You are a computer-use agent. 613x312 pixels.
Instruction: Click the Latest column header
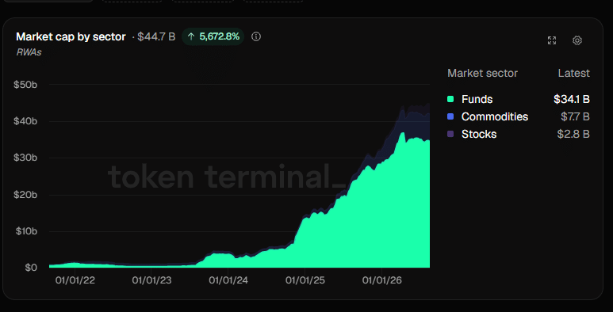point(574,73)
